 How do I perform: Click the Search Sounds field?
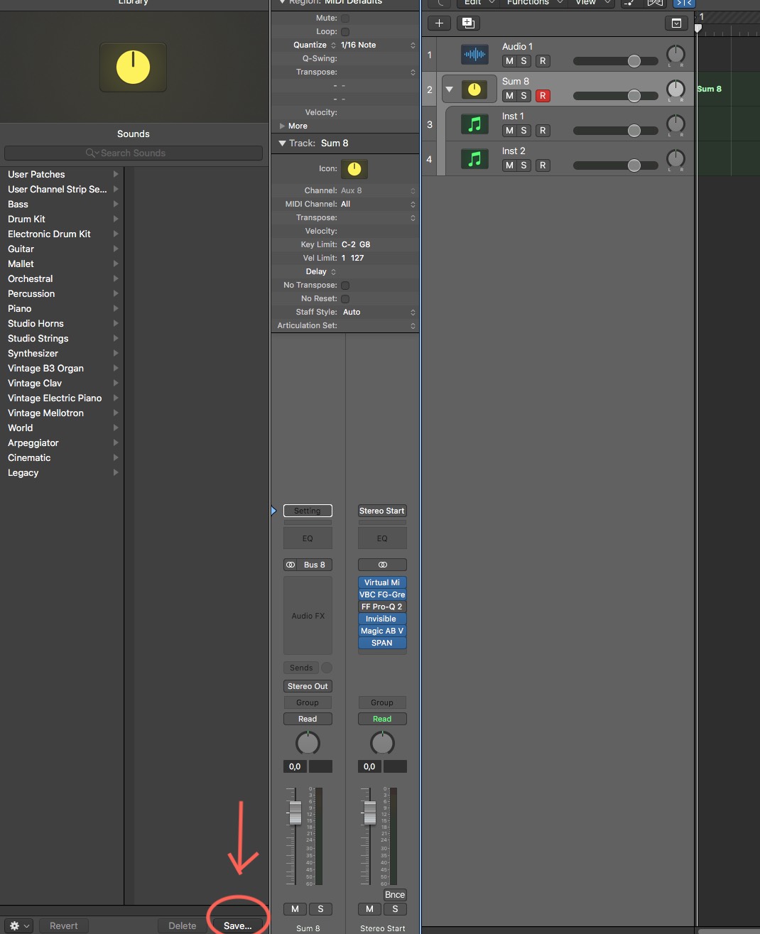(134, 153)
